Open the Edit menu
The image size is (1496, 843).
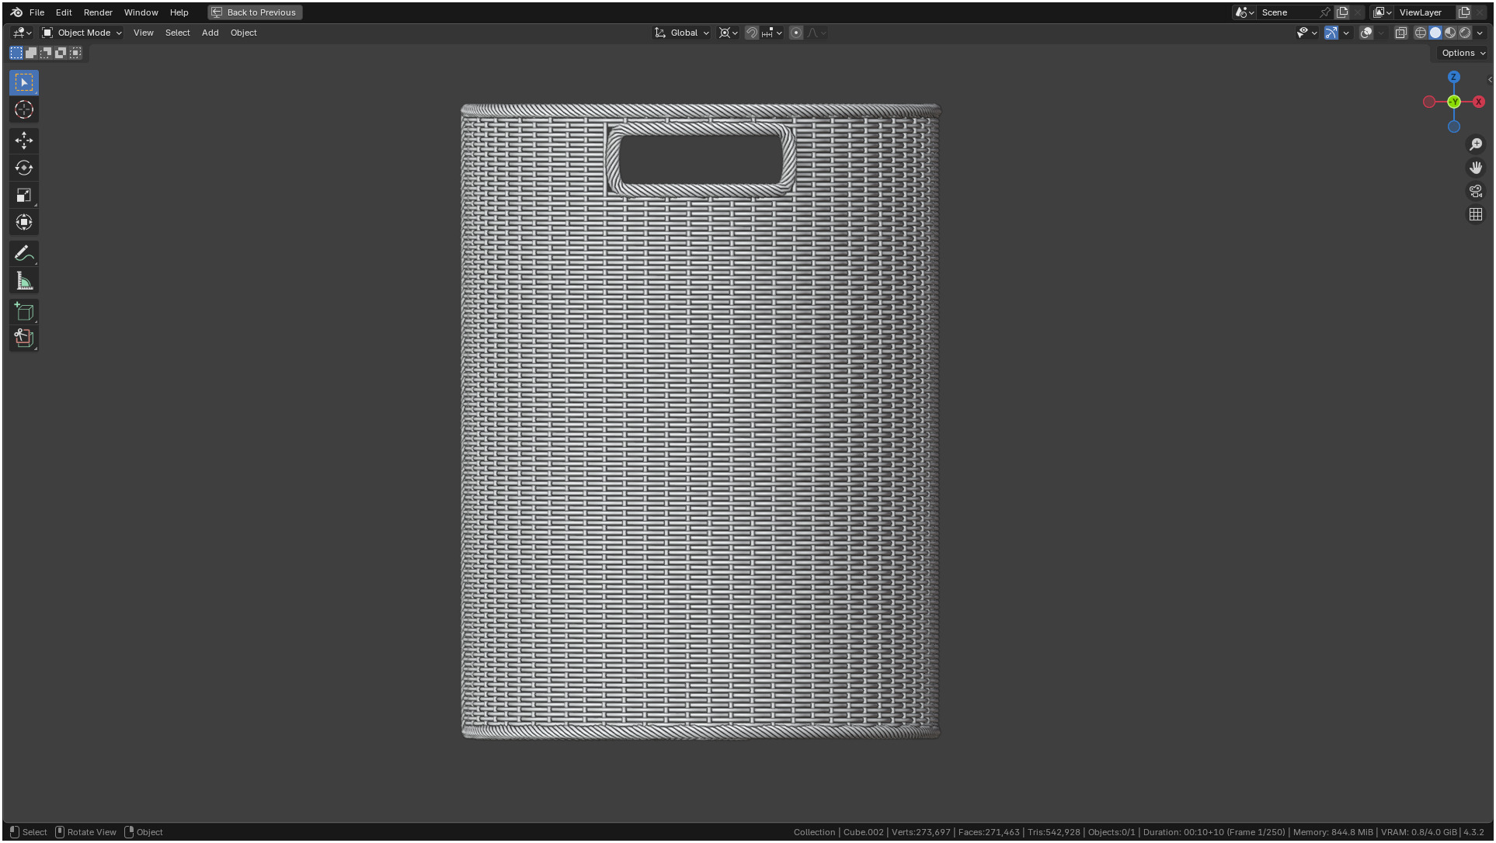[64, 12]
